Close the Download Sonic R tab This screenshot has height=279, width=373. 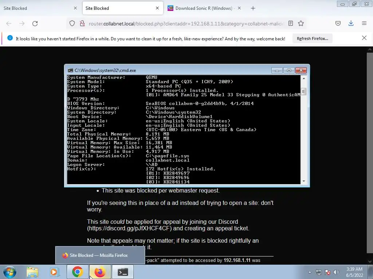click(239, 8)
